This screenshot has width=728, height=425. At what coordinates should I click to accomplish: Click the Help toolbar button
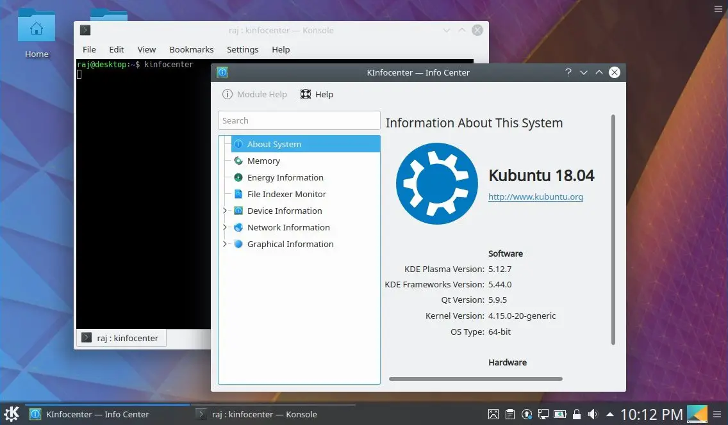[x=317, y=94]
